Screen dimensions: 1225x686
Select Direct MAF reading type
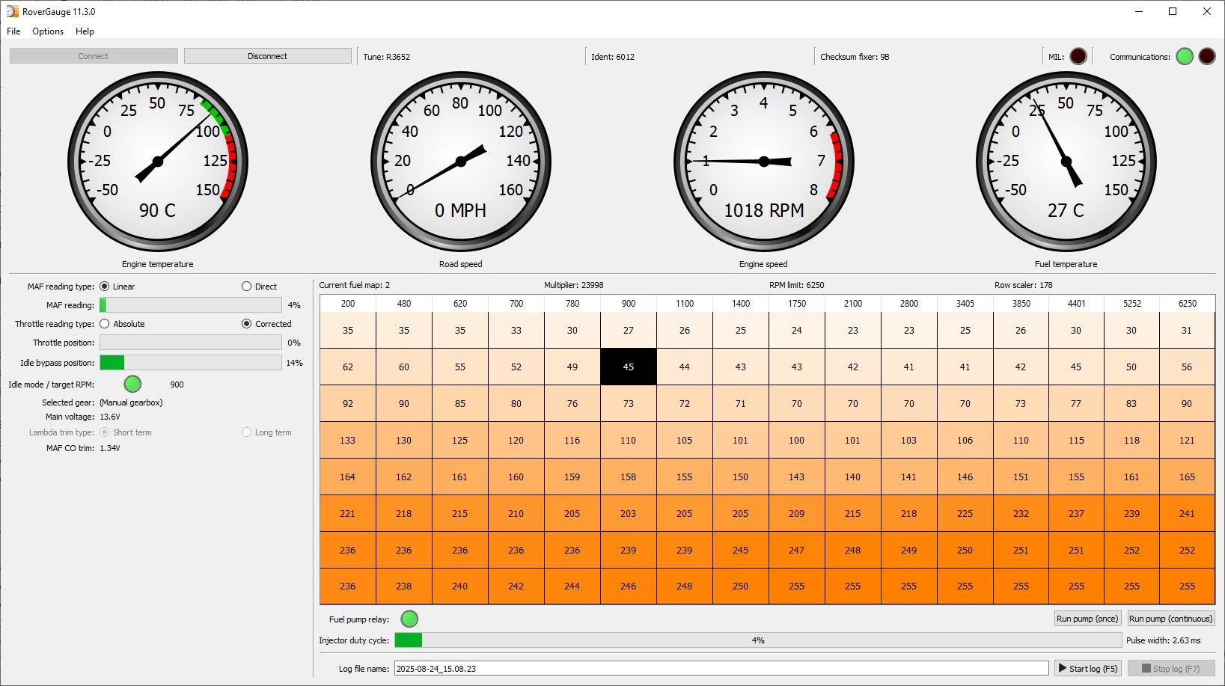tap(247, 287)
